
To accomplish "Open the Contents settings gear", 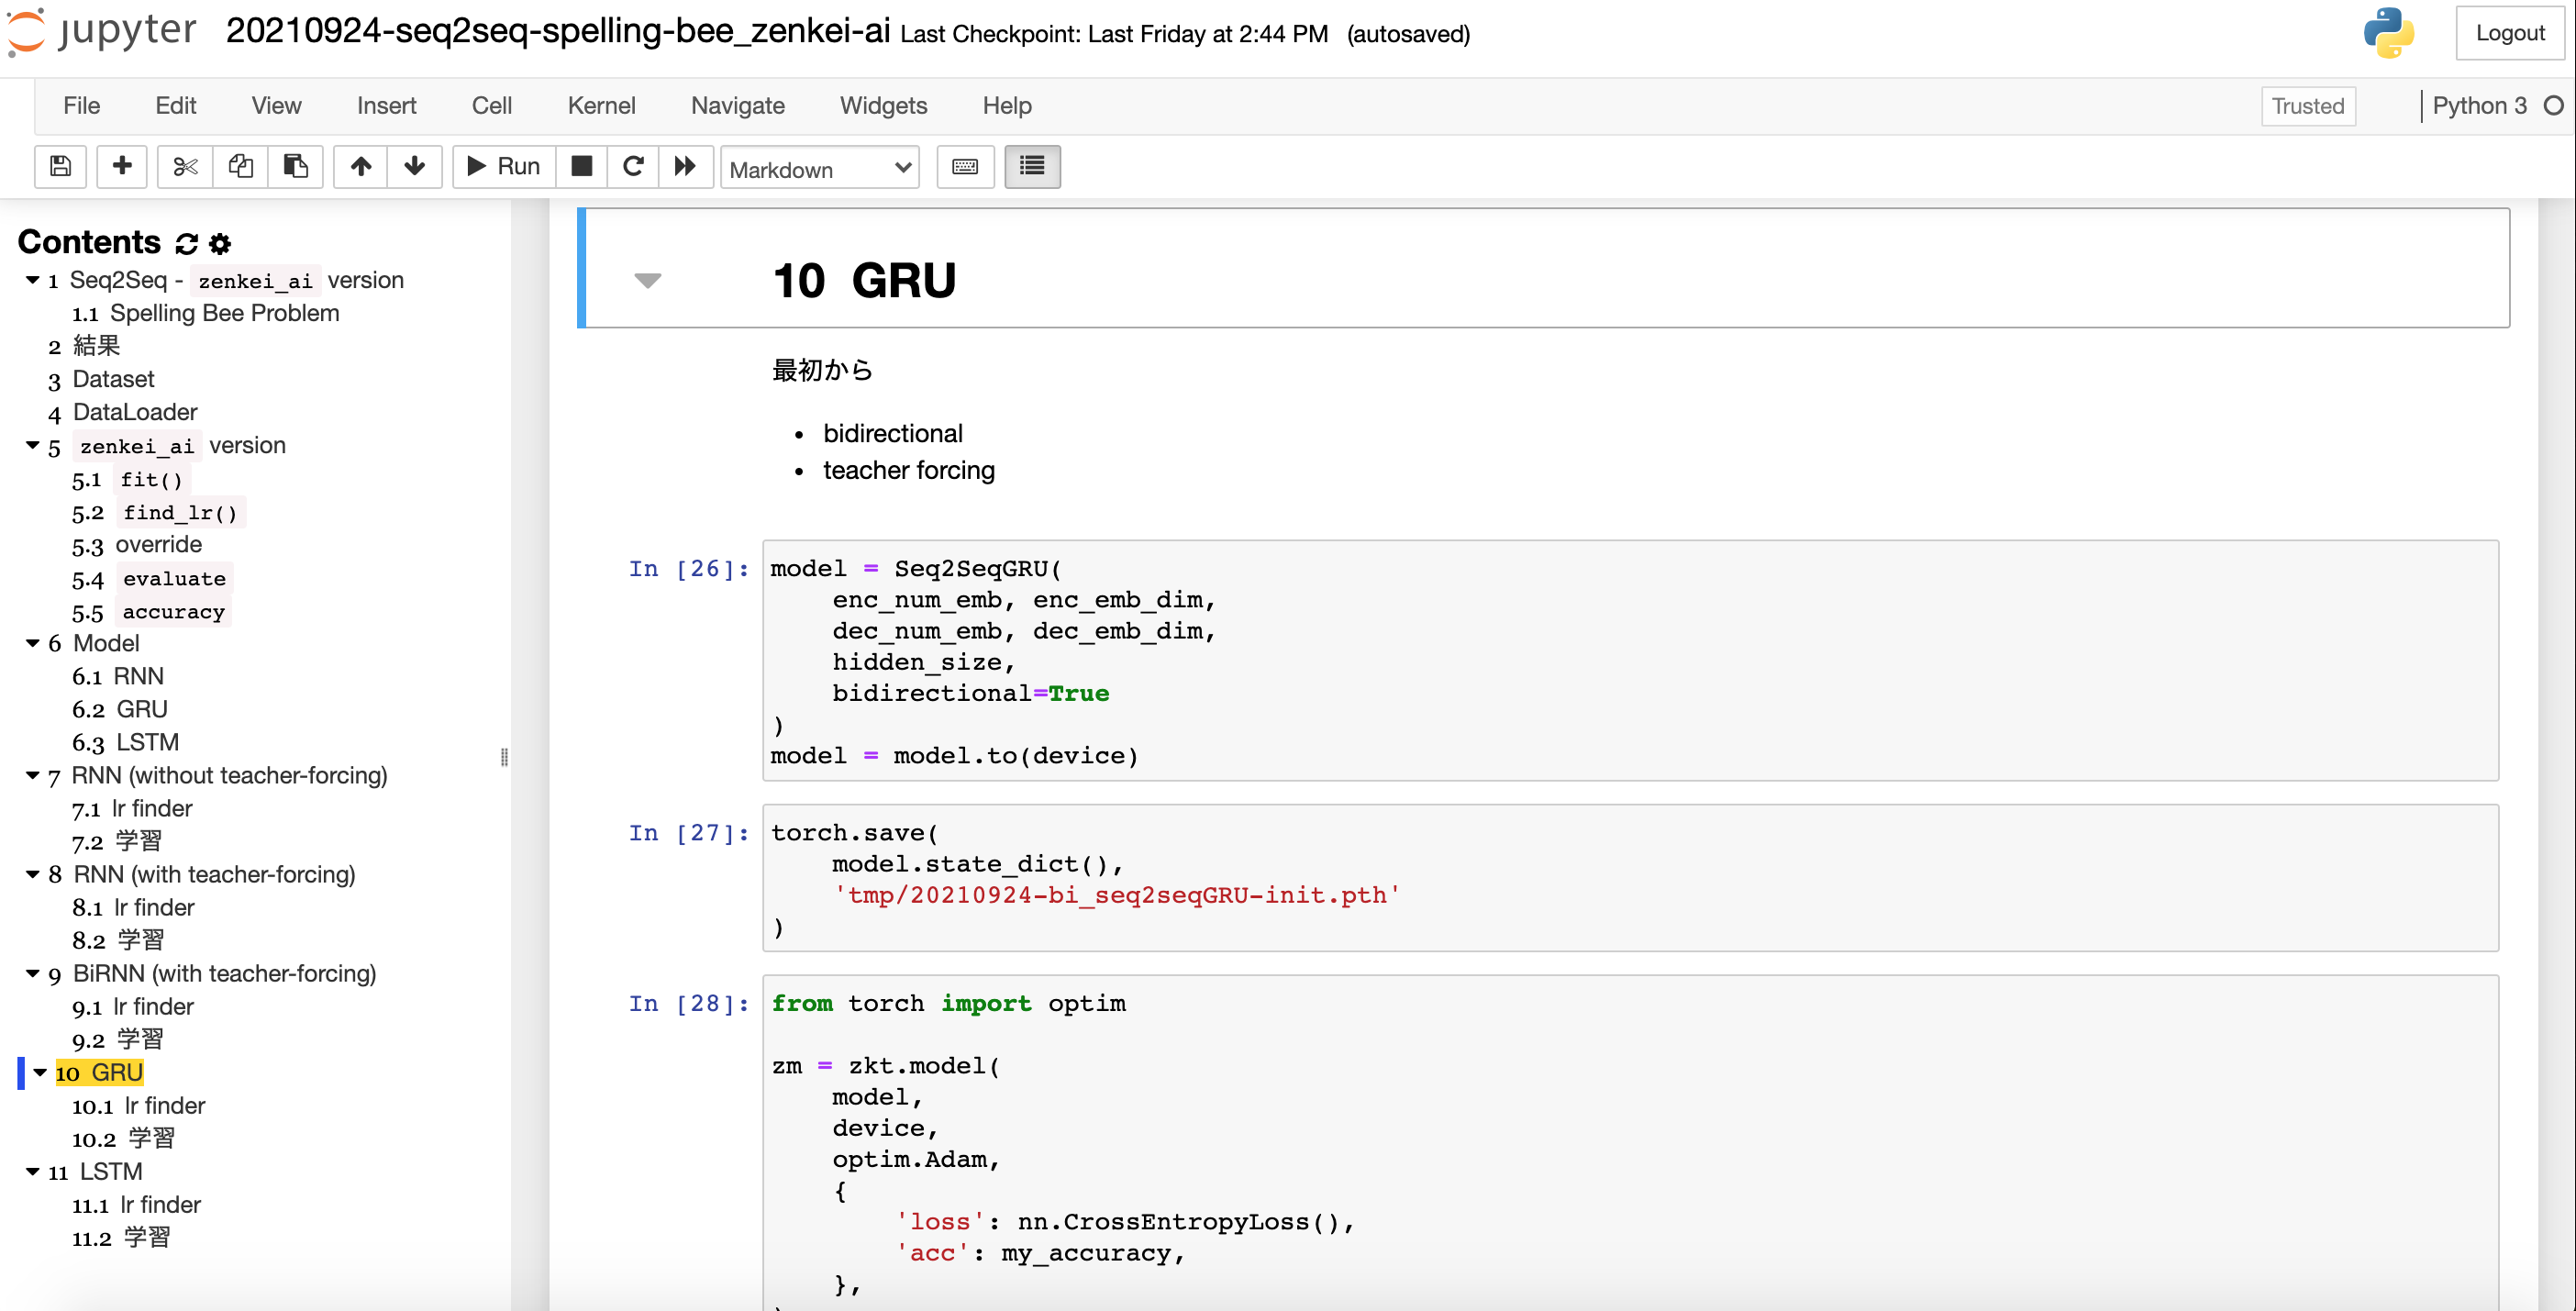I will click(x=220, y=243).
